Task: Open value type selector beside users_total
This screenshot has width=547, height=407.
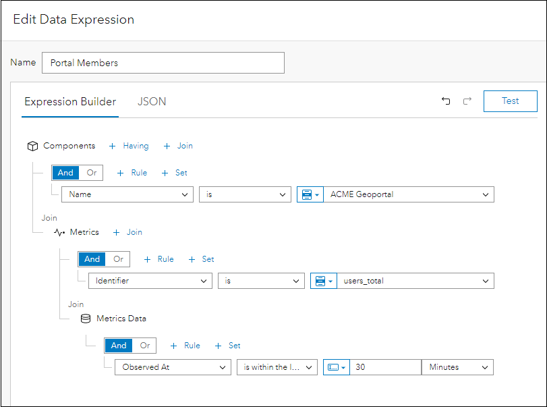Action: [x=323, y=281]
